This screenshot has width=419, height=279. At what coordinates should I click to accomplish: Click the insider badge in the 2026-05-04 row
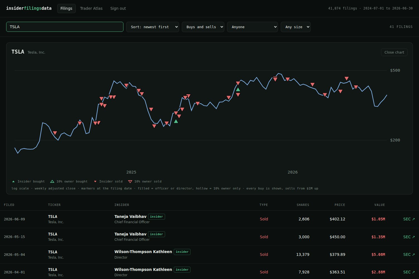coord(182,252)
